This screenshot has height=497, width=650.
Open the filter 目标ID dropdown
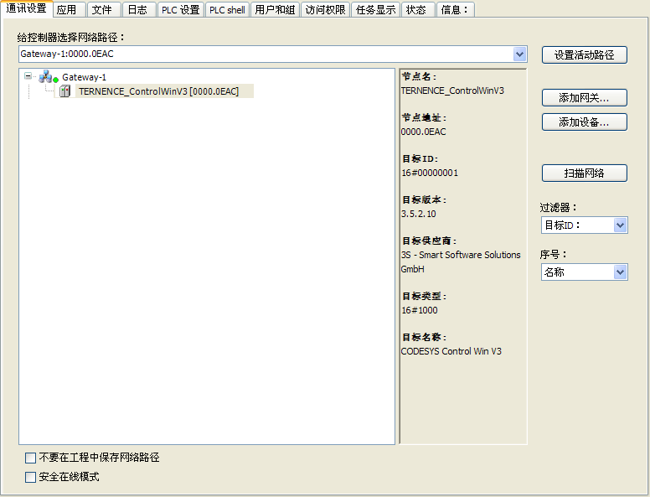pyautogui.click(x=620, y=225)
